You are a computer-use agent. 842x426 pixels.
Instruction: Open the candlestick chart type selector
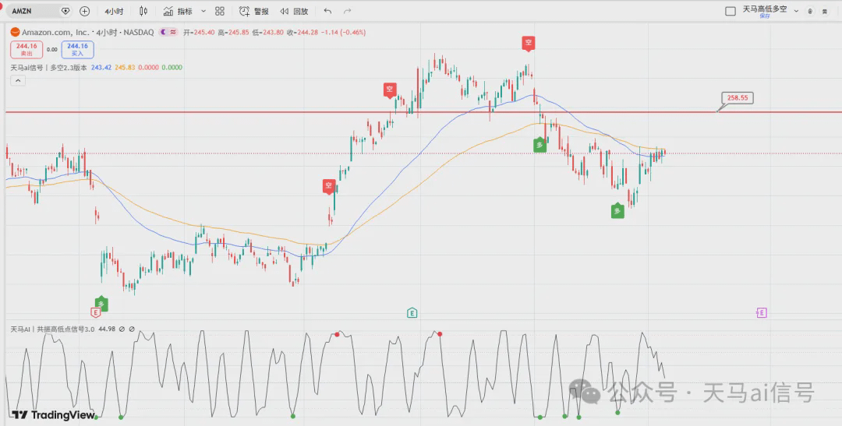(143, 11)
